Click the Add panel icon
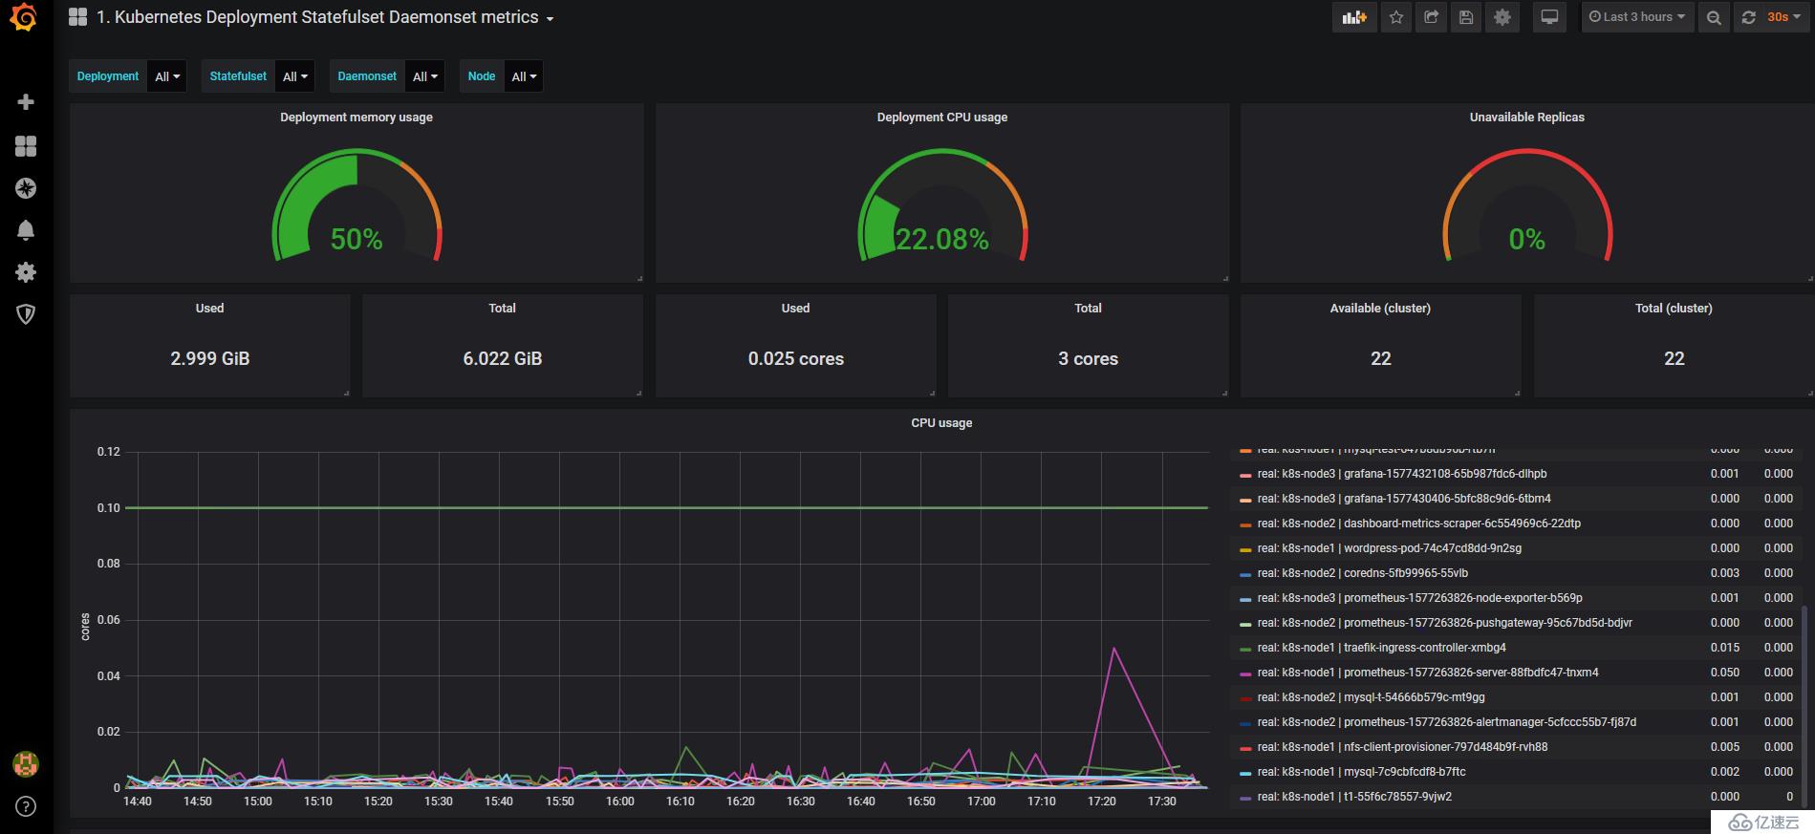Image resolution: width=1815 pixels, height=834 pixels. pos(1354,17)
